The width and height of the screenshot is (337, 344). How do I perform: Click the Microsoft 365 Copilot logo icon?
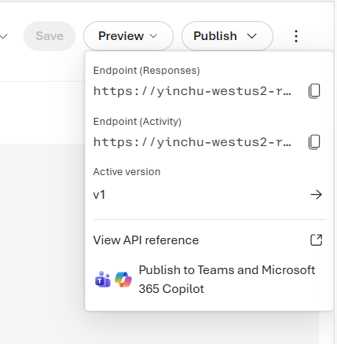(123, 280)
